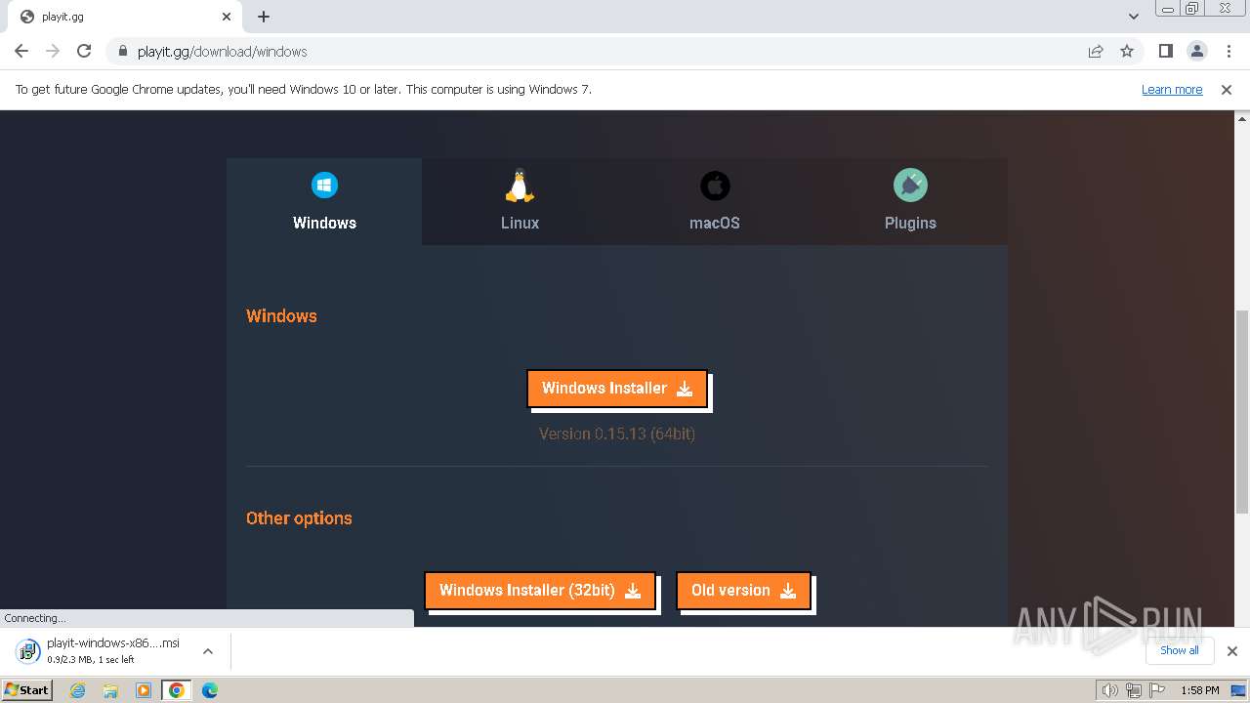Open the Action Center flag icon
Viewport: 1250px width, 703px height.
click(x=1157, y=690)
